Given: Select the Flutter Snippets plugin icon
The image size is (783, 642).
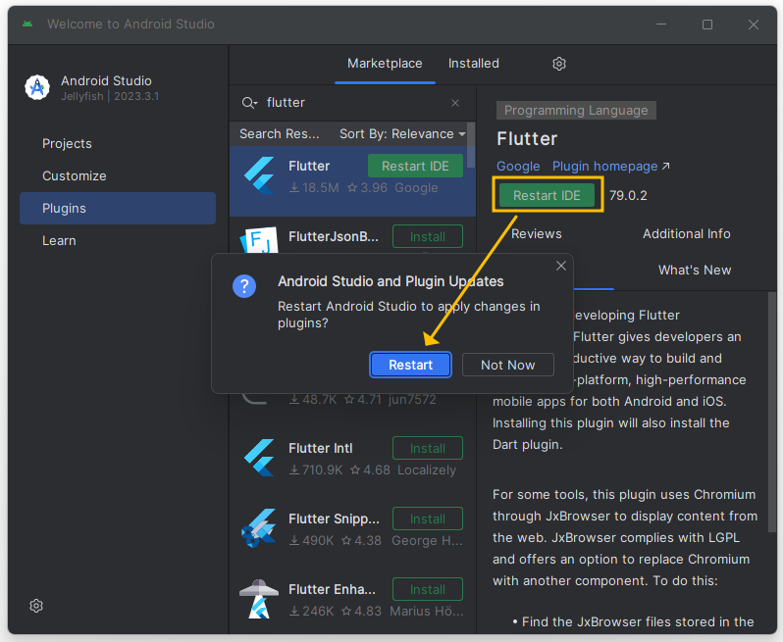Looking at the screenshot, I should [x=259, y=528].
